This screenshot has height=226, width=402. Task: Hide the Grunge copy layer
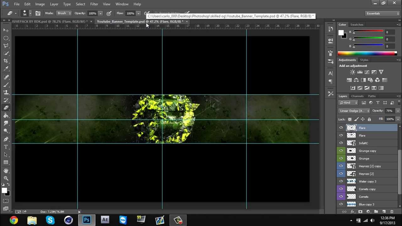pyautogui.click(x=341, y=151)
